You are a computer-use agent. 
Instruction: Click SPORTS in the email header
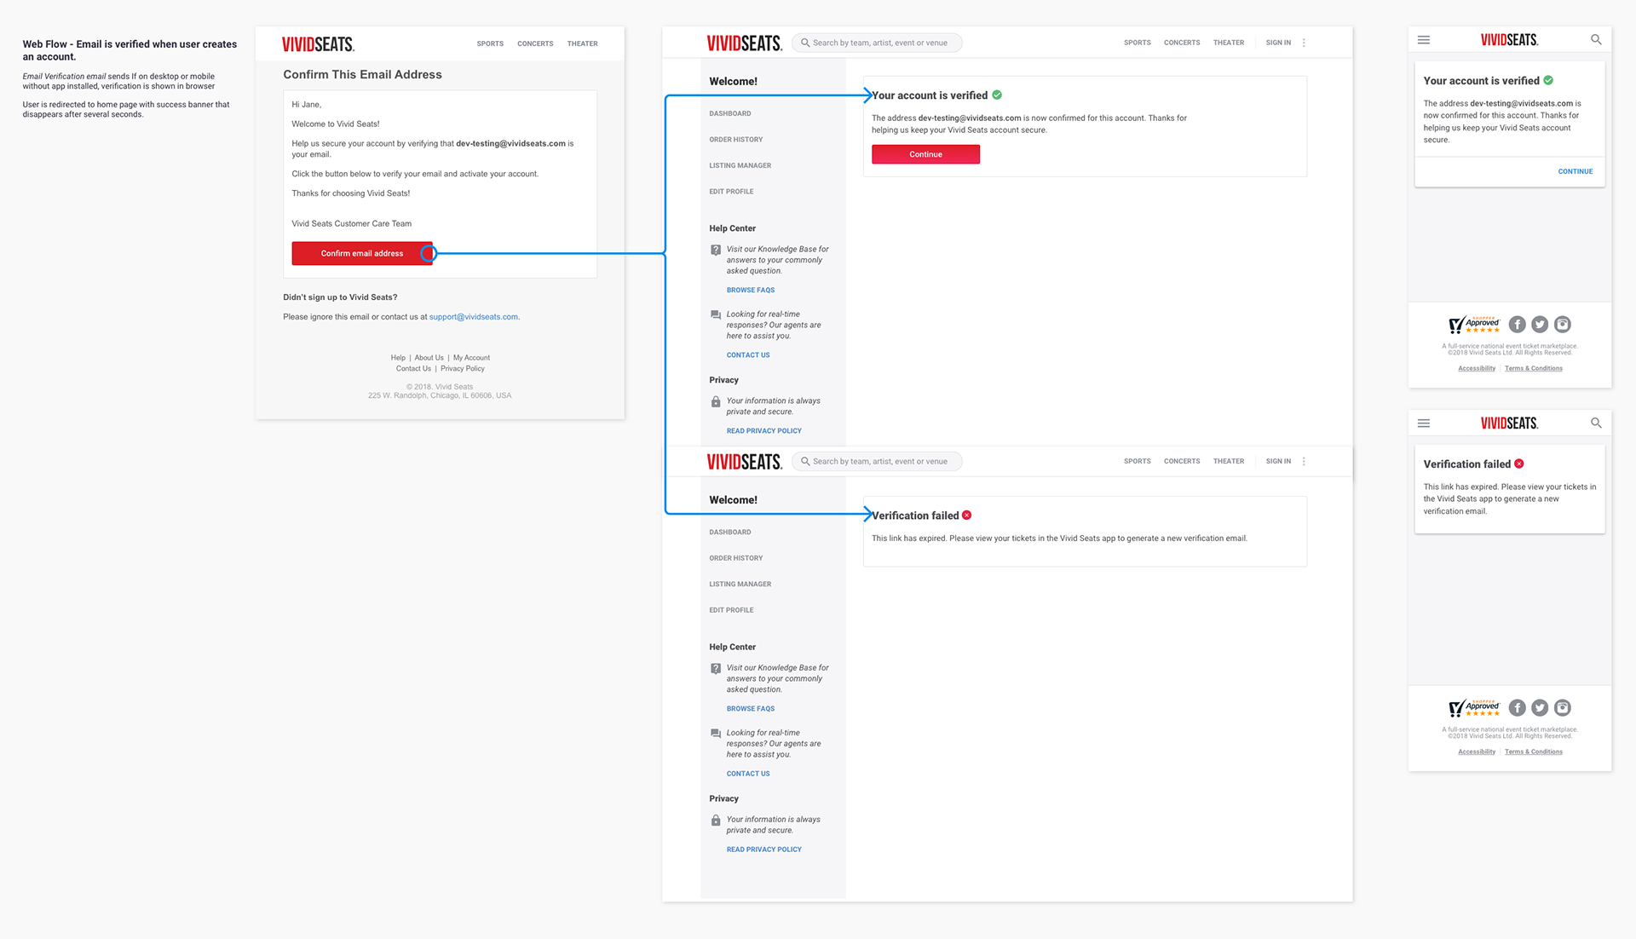click(490, 43)
